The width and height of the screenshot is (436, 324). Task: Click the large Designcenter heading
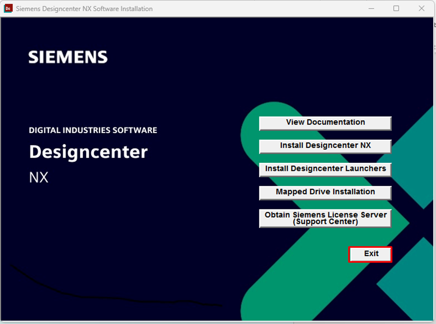tap(88, 152)
